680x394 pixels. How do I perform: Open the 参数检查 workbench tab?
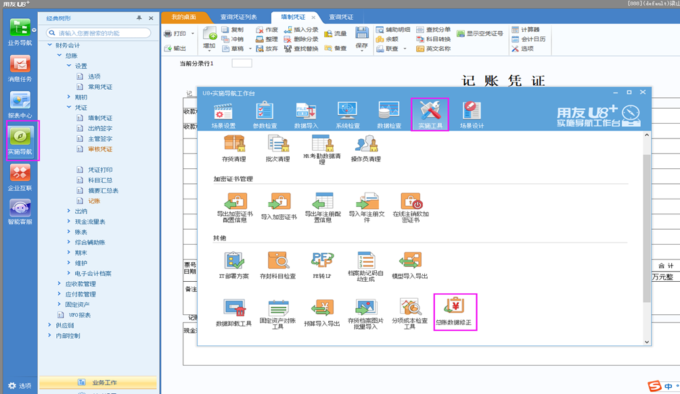(x=265, y=115)
